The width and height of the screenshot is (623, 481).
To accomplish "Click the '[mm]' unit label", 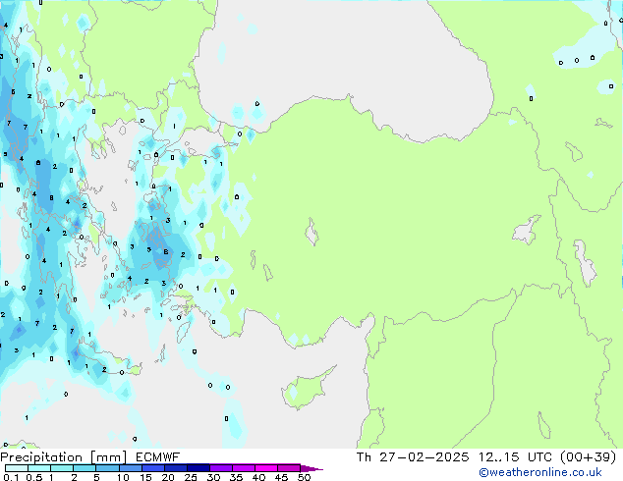I will tap(108, 457).
